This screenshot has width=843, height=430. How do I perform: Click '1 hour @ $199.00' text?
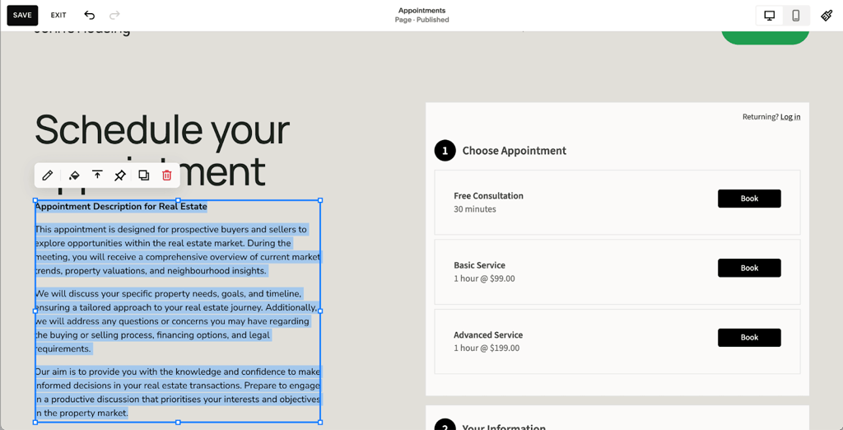pyautogui.click(x=487, y=348)
